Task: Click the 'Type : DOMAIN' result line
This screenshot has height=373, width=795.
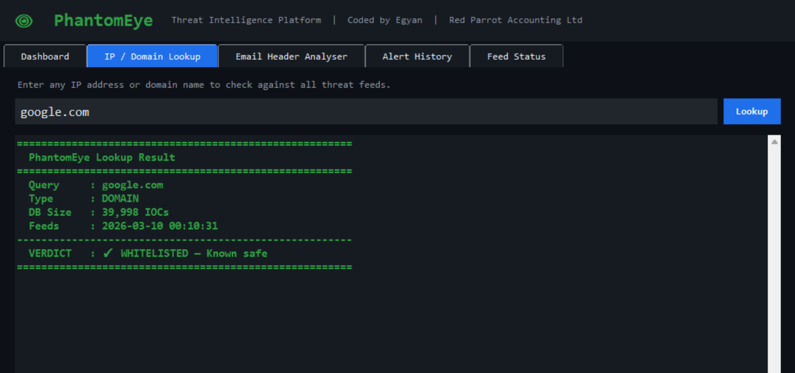Action: 84,199
